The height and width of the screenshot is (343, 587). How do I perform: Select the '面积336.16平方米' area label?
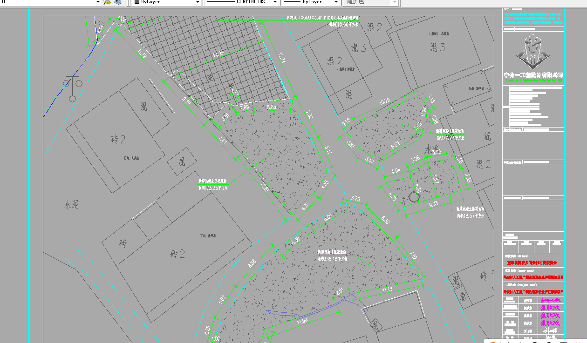coord(333,259)
